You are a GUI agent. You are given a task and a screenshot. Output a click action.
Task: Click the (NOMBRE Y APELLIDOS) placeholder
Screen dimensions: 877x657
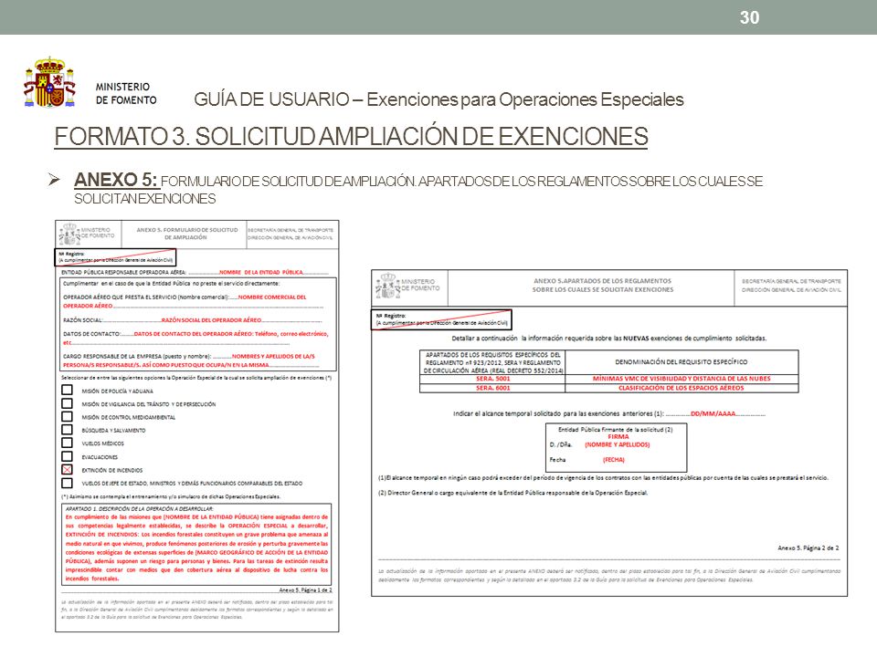[x=618, y=444]
